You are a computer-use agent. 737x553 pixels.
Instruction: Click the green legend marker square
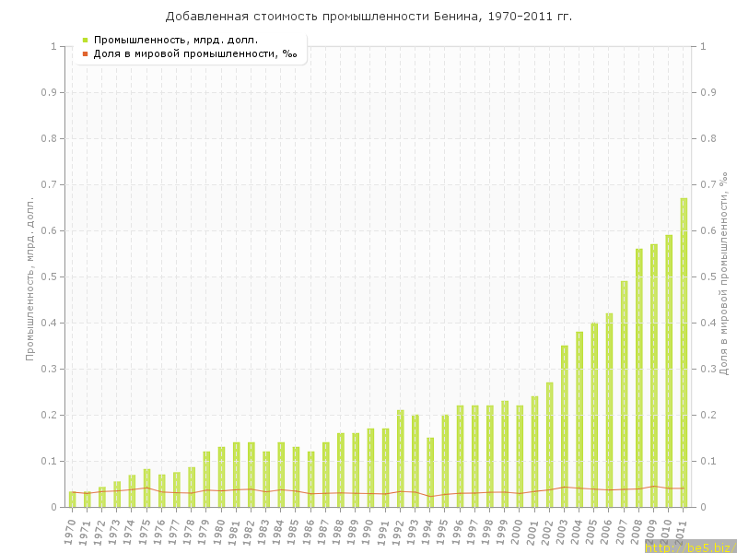(x=85, y=40)
